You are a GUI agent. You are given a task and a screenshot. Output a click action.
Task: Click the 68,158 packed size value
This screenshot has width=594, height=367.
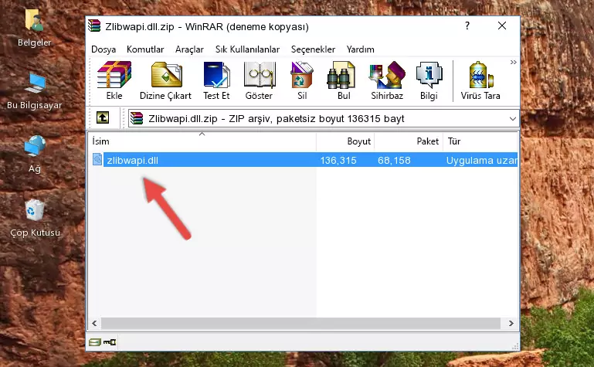(x=394, y=160)
